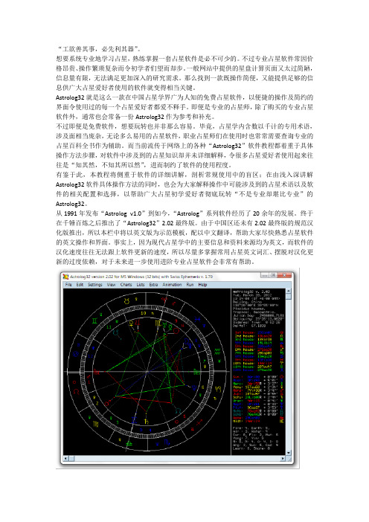Open the Animation menu
The image size is (369, 522).
tap(172, 285)
